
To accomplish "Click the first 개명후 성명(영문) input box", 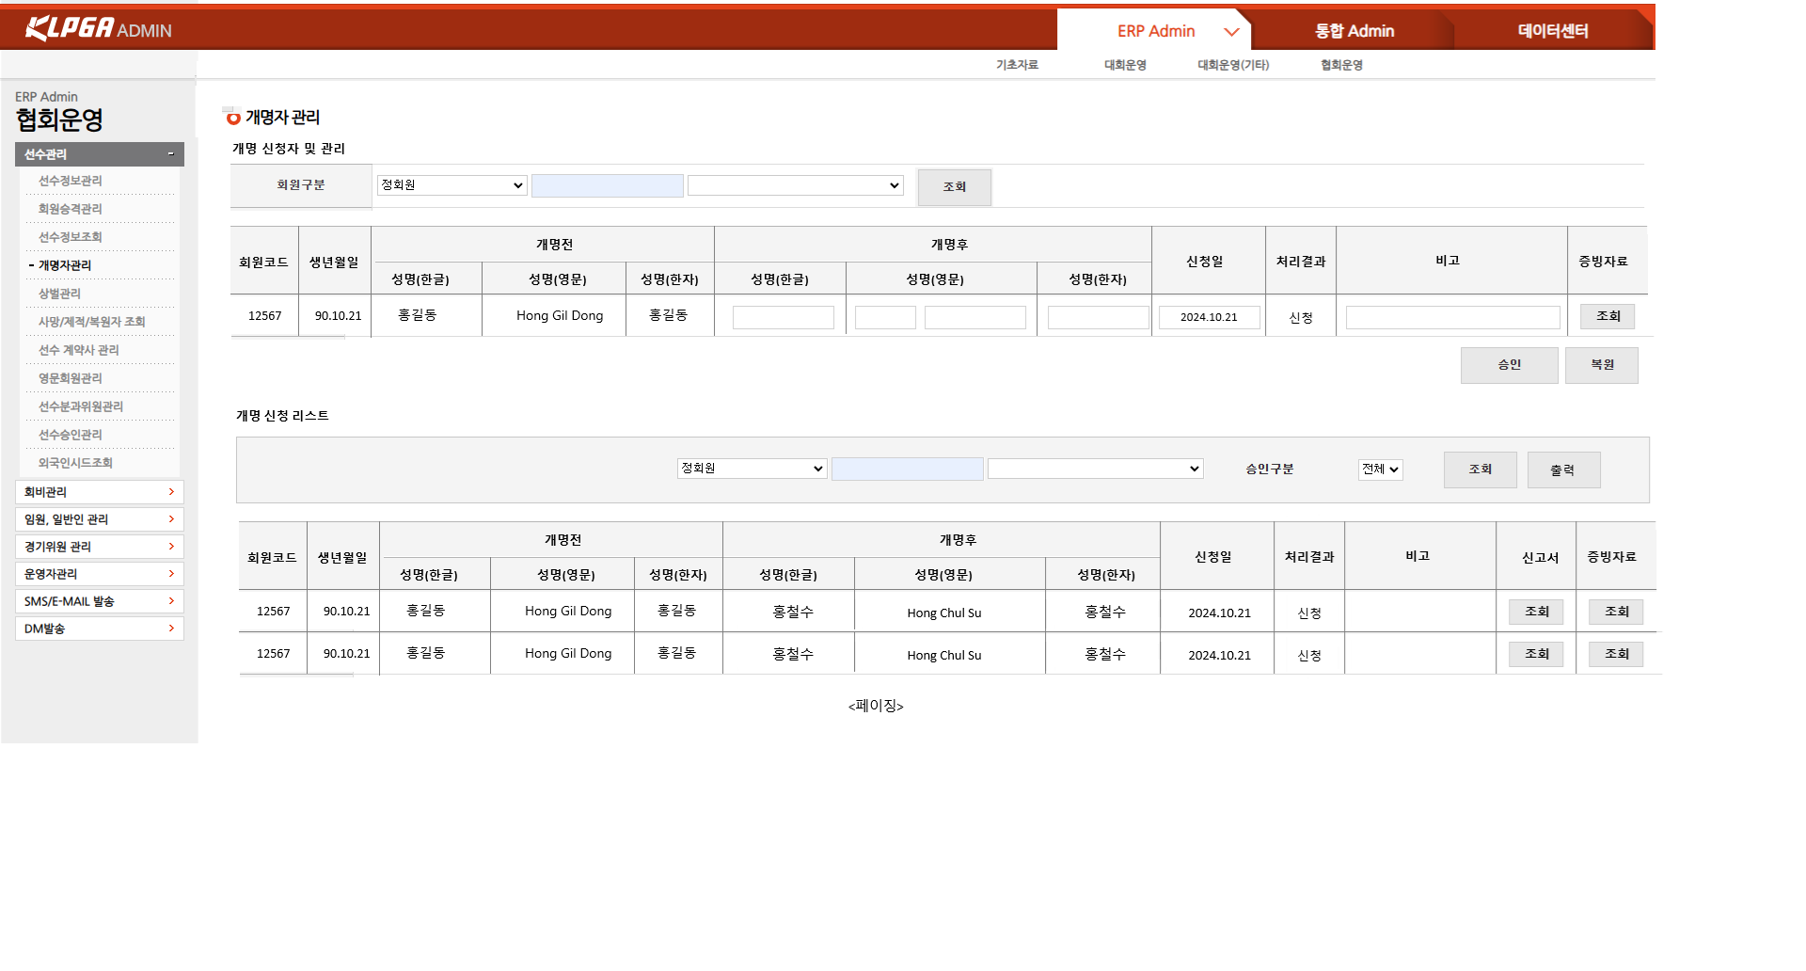I will pyautogui.click(x=885, y=317).
